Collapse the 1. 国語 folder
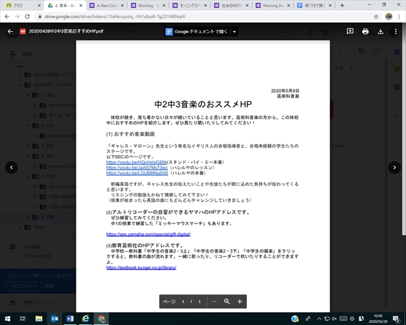Image resolution: width=406 pixels, height=325 pixels. [x=28, y=95]
